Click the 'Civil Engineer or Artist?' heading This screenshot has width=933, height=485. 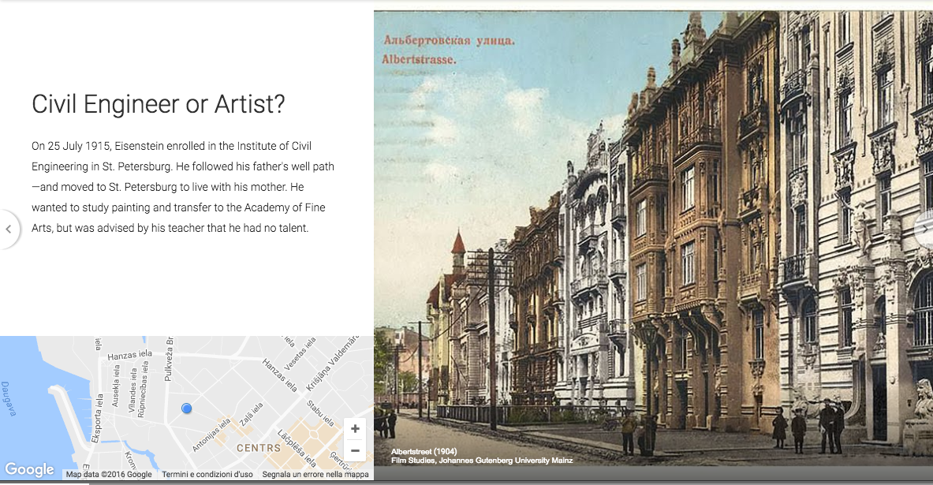[x=159, y=104]
